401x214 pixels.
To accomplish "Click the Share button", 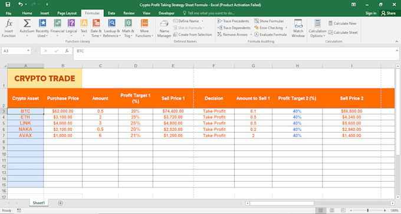I will click(389, 14).
